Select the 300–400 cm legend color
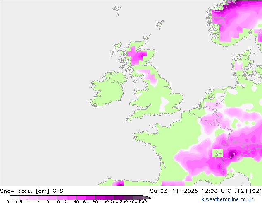Image resolution: width=262 pixels, height=203 pixels. [129, 198]
